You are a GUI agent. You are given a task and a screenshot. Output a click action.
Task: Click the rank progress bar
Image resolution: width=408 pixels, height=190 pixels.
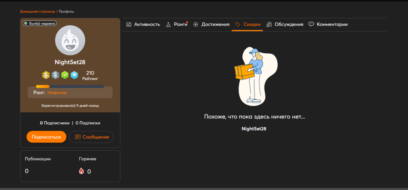click(70, 86)
